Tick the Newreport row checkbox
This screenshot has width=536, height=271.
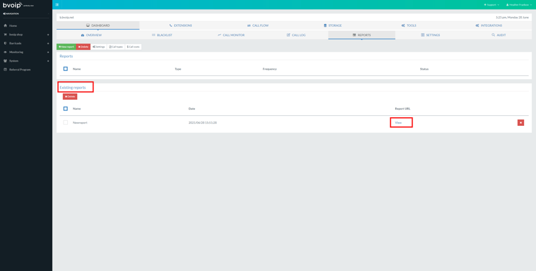pyautogui.click(x=65, y=123)
